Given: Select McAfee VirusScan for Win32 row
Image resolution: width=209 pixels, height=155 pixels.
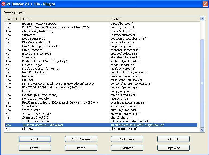Looking at the screenshot, I should [x=101, y=69].
